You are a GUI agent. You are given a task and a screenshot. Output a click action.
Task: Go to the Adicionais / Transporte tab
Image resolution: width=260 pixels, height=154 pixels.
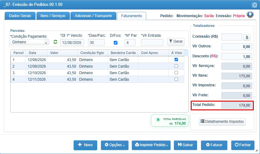93,16
